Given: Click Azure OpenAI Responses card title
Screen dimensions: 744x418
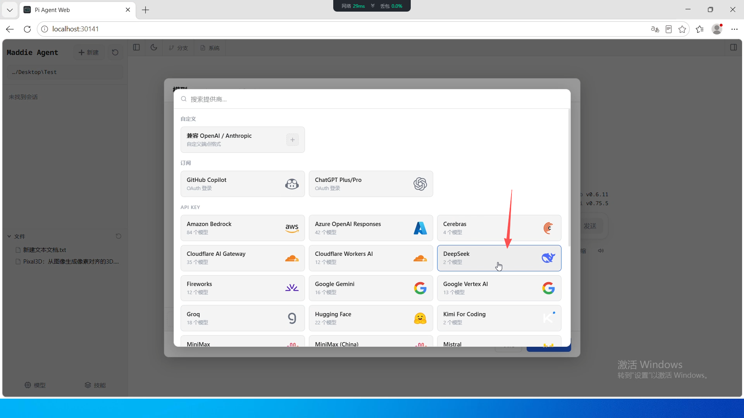Looking at the screenshot, I should click(348, 224).
